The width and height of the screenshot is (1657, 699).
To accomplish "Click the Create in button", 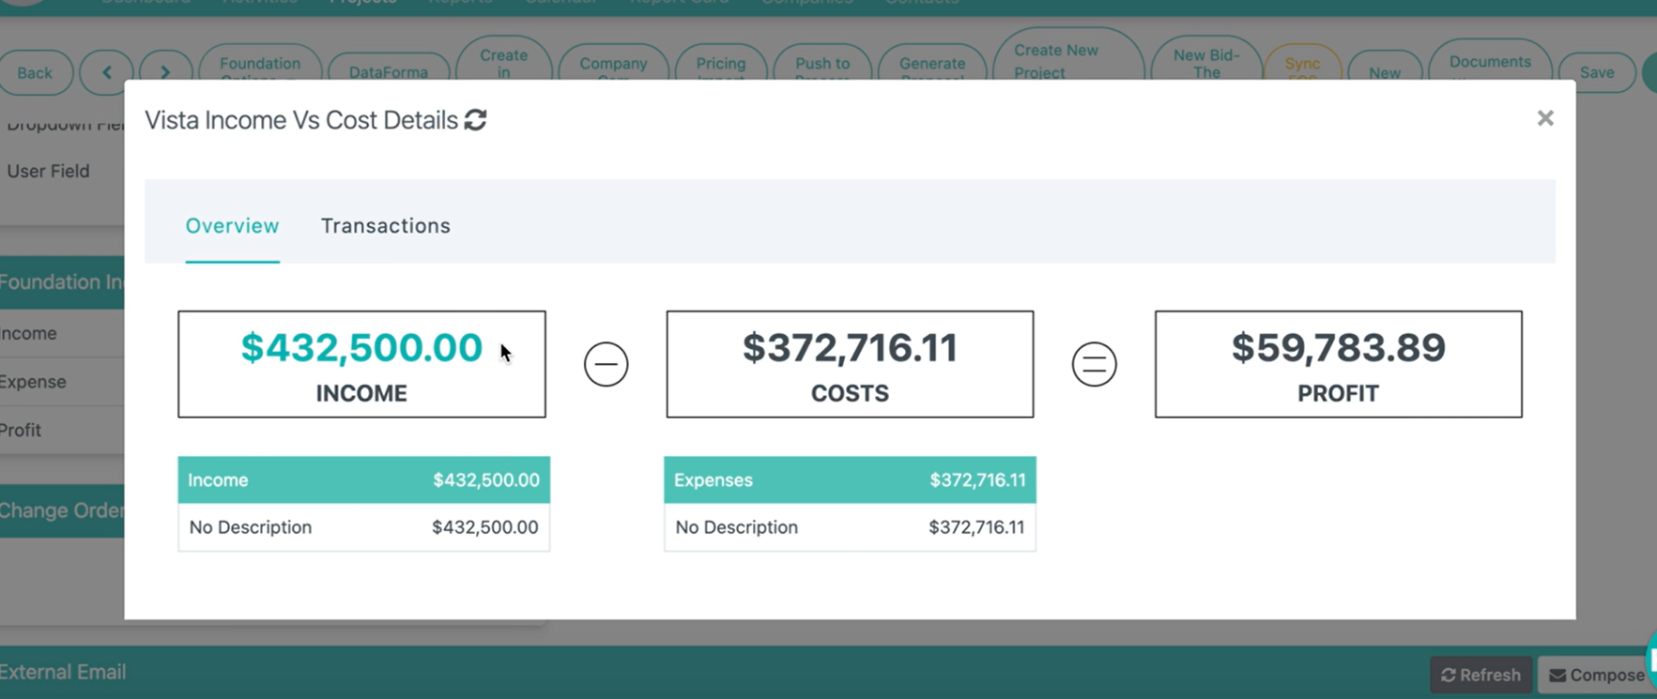I will [503, 60].
